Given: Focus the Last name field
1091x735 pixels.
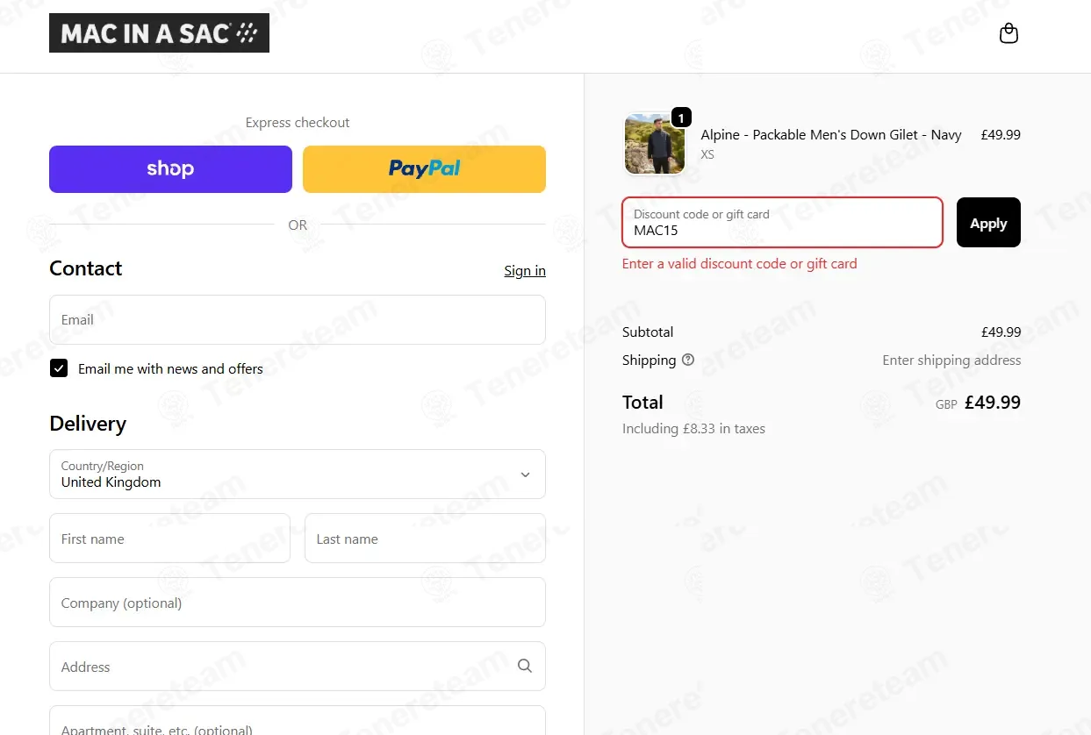Looking at the screenshot, I should pos(425,539).
